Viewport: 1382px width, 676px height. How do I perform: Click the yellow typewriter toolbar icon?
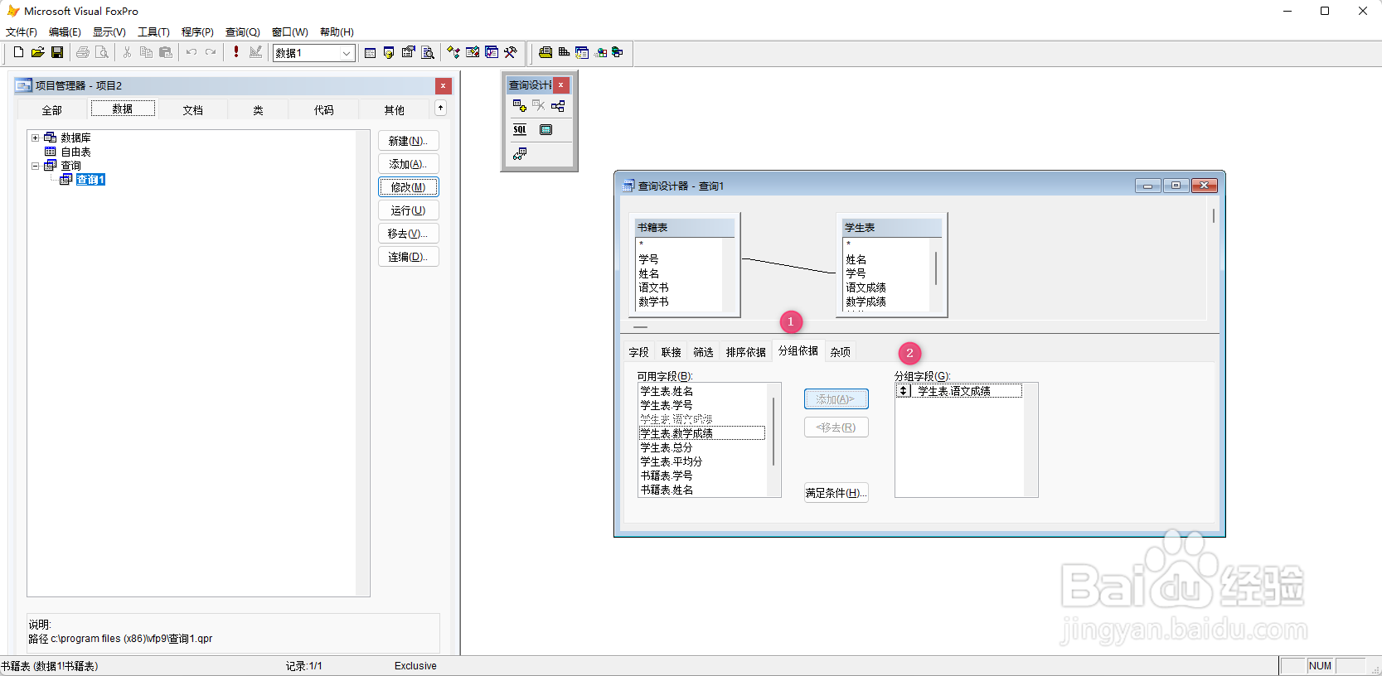pos(545,52)
